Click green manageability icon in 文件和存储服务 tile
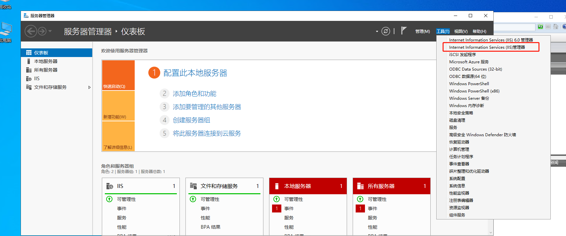Image resolution: width=566 pixels, height=236 pixels. (x=193, y=199)
